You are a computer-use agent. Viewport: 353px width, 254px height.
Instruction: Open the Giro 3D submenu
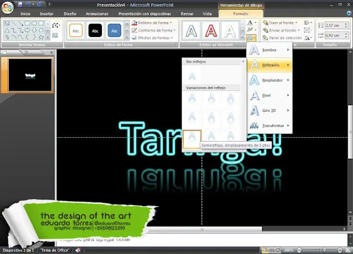pyautogui.click(x=270, y=110)
